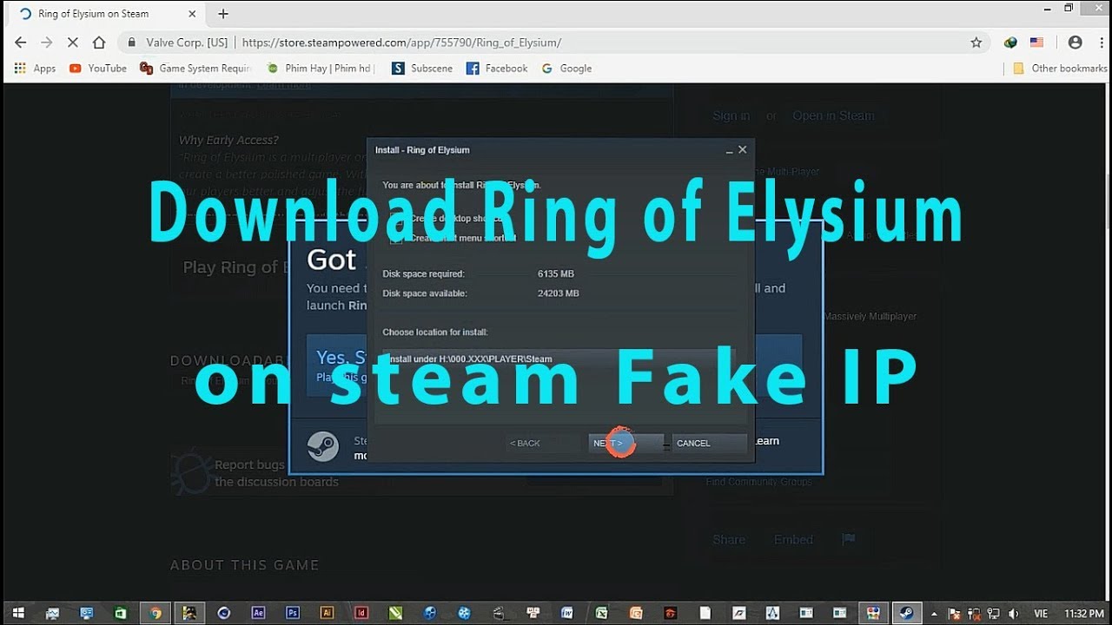Open the Windows Start menu
Image resolution: width=1112 pixels, height=625 pixels.
pos(18,613)
